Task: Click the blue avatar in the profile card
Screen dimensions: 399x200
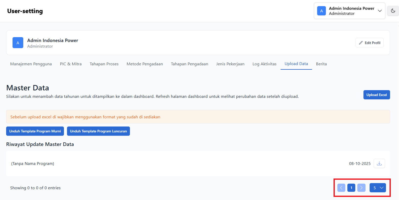Action: coord(18,43)
